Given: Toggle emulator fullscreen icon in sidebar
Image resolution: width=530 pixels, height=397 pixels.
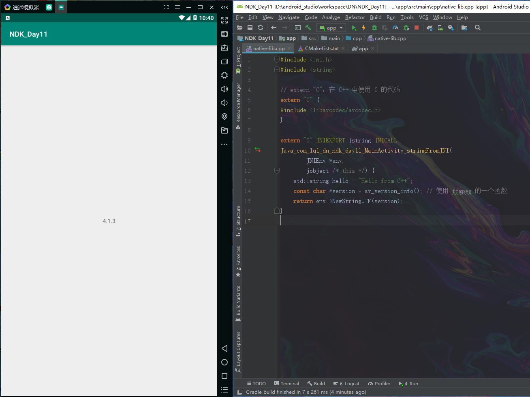Looking at the screenshot, I should pos(224,20).
